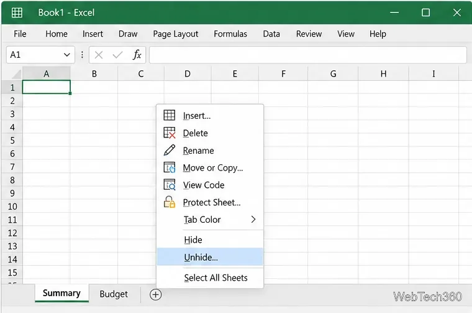This screenshot has width=472, height=313.
Task: Open the Home ribbon tab
Action: [57, 34]
